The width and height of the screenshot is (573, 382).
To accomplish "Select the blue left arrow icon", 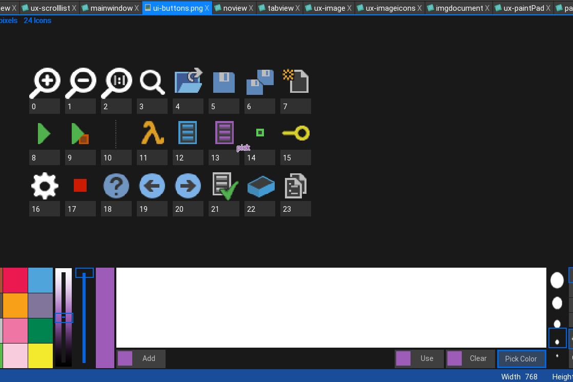I will point(152,186).
